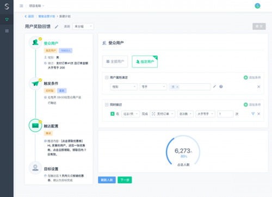The image size is (272, 197).
Task: Click the user avatar in the header
Action: [257, 6]
